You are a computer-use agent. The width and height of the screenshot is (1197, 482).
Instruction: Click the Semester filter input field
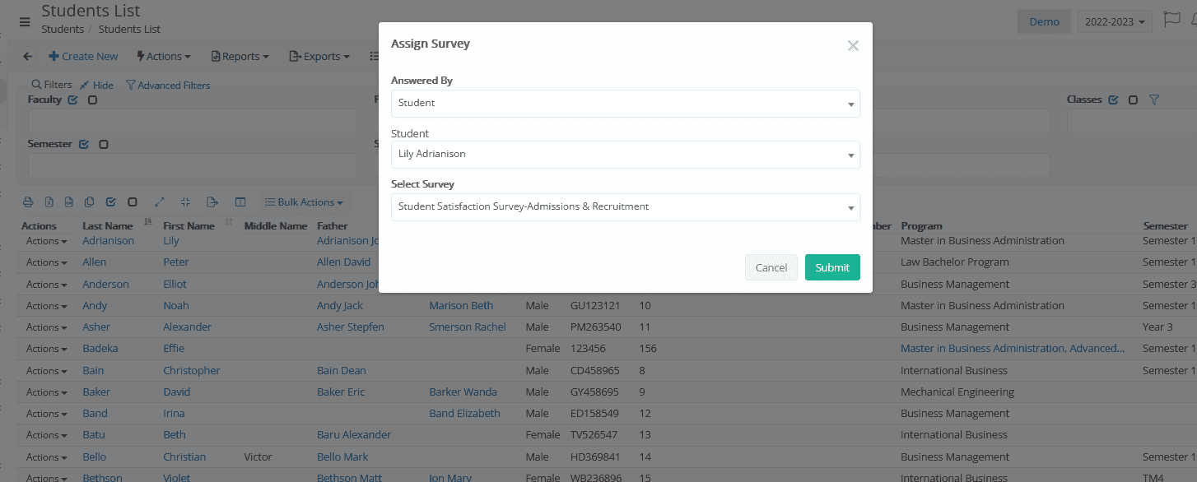[193, 165]
